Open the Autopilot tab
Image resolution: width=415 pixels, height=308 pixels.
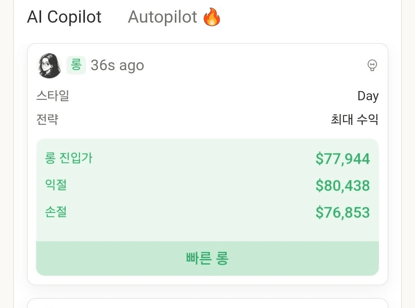(x=162, y=17)
